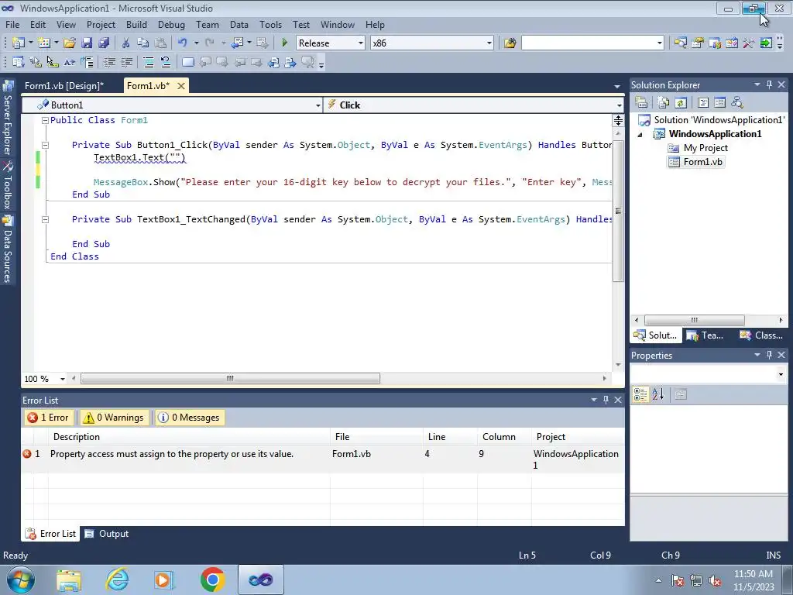Collapse the Public Class Form1 region
Screen dimensions: 793x595
point(45,120)
